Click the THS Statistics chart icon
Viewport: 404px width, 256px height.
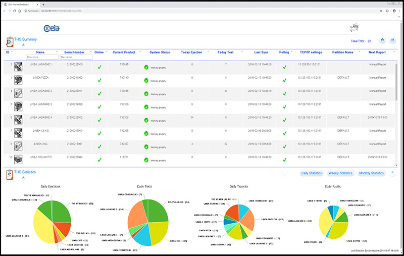[x=10, y=175]
